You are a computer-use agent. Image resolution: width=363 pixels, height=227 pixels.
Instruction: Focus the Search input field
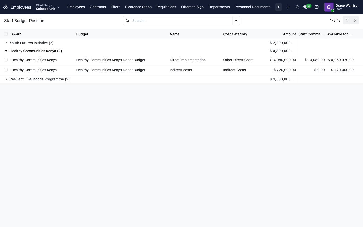click(181, 21)
